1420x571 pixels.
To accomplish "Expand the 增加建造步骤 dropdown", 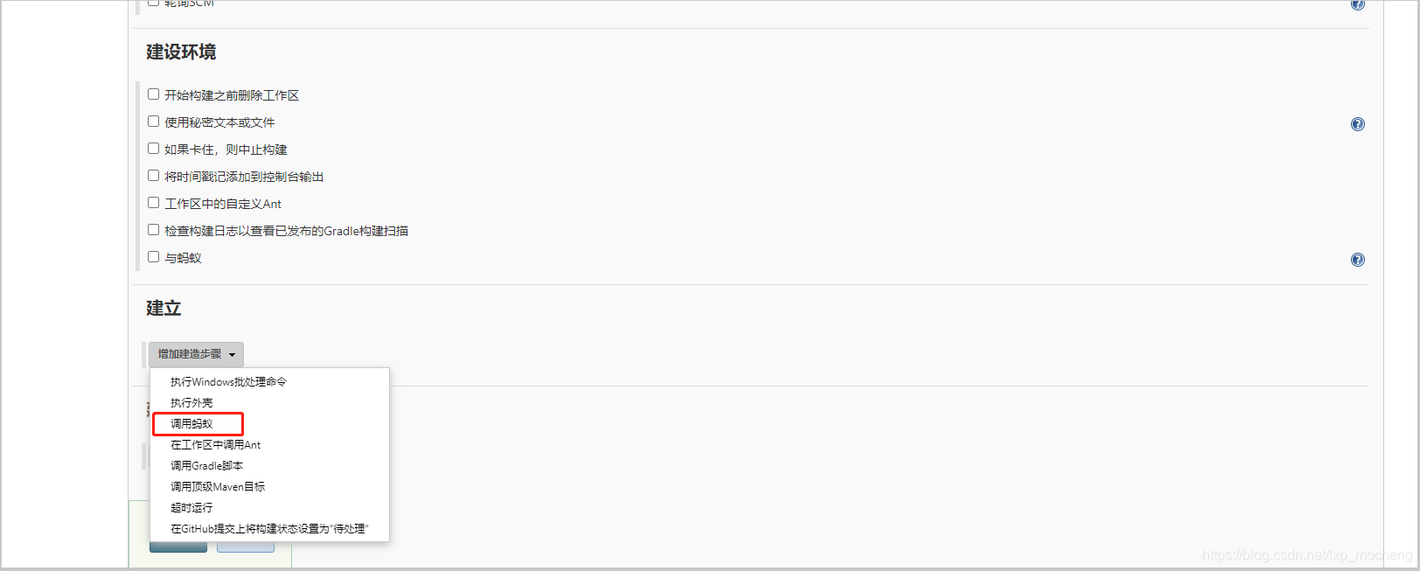I will [x=196, y=354].
